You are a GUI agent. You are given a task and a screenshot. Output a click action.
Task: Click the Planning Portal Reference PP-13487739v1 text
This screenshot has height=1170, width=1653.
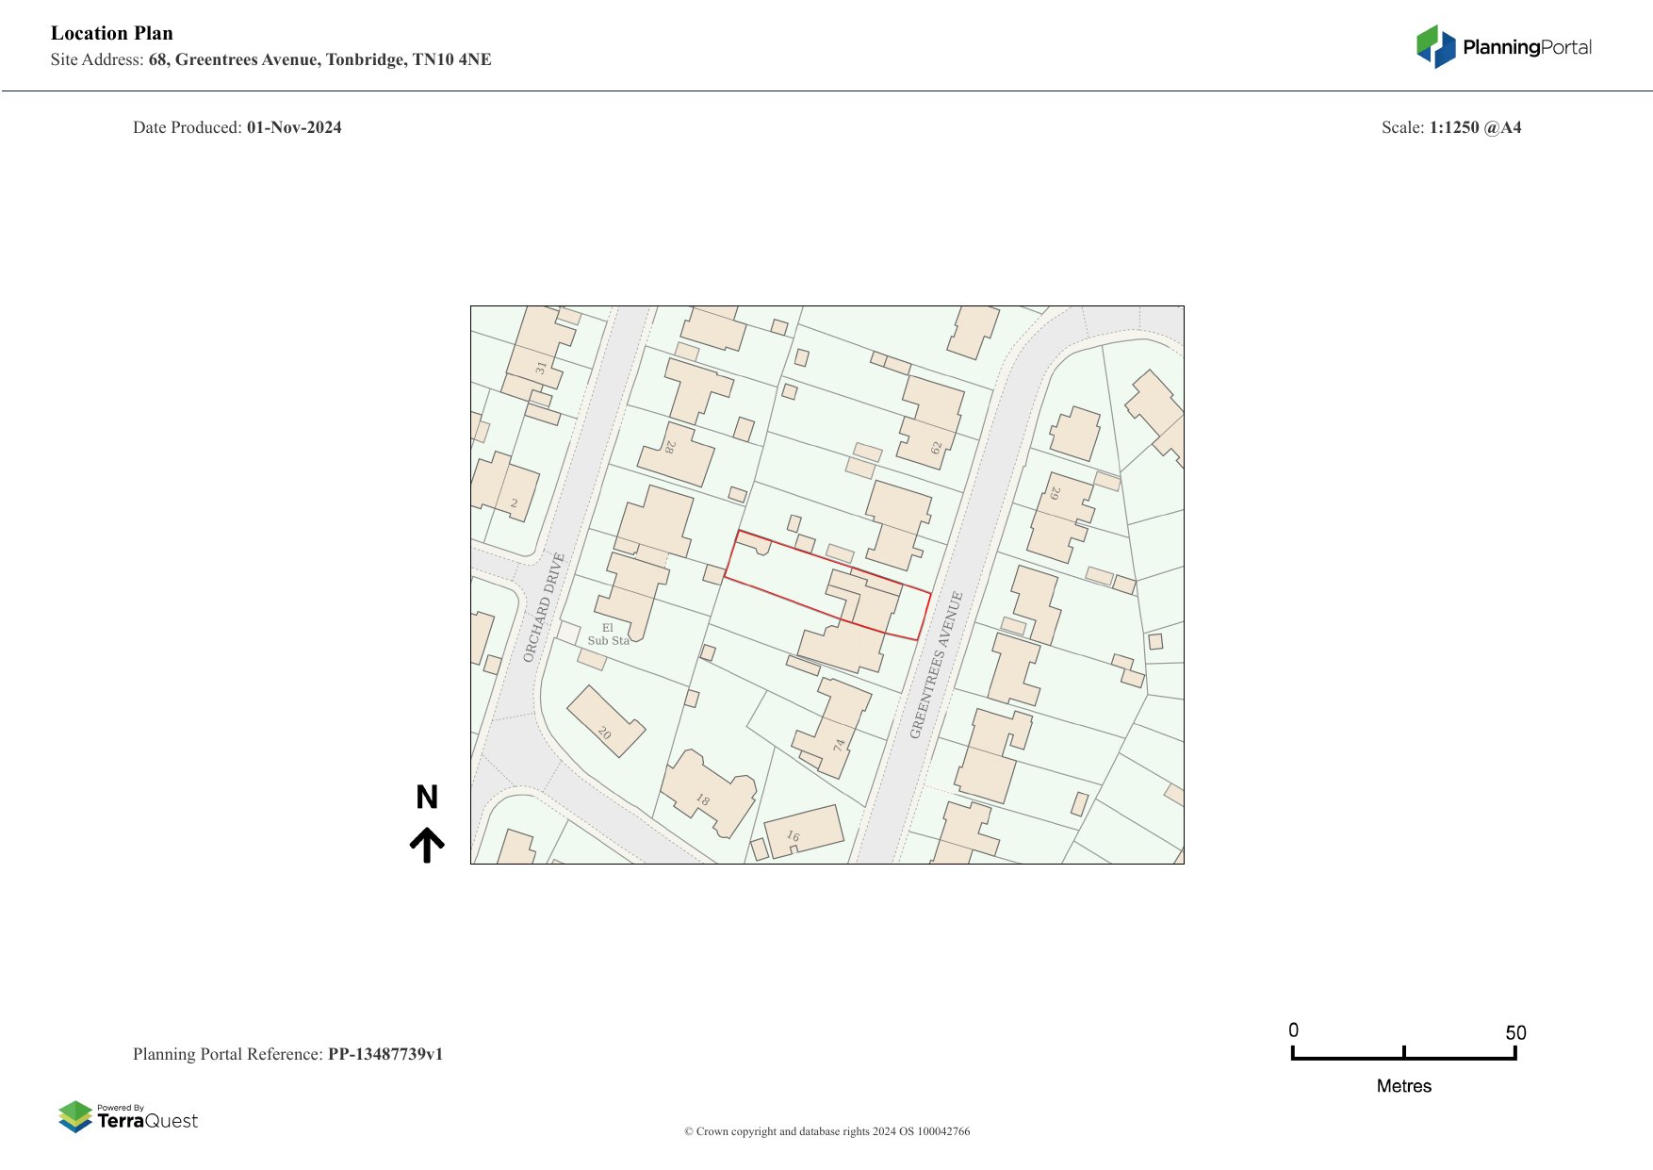(x=287, y=1054)
